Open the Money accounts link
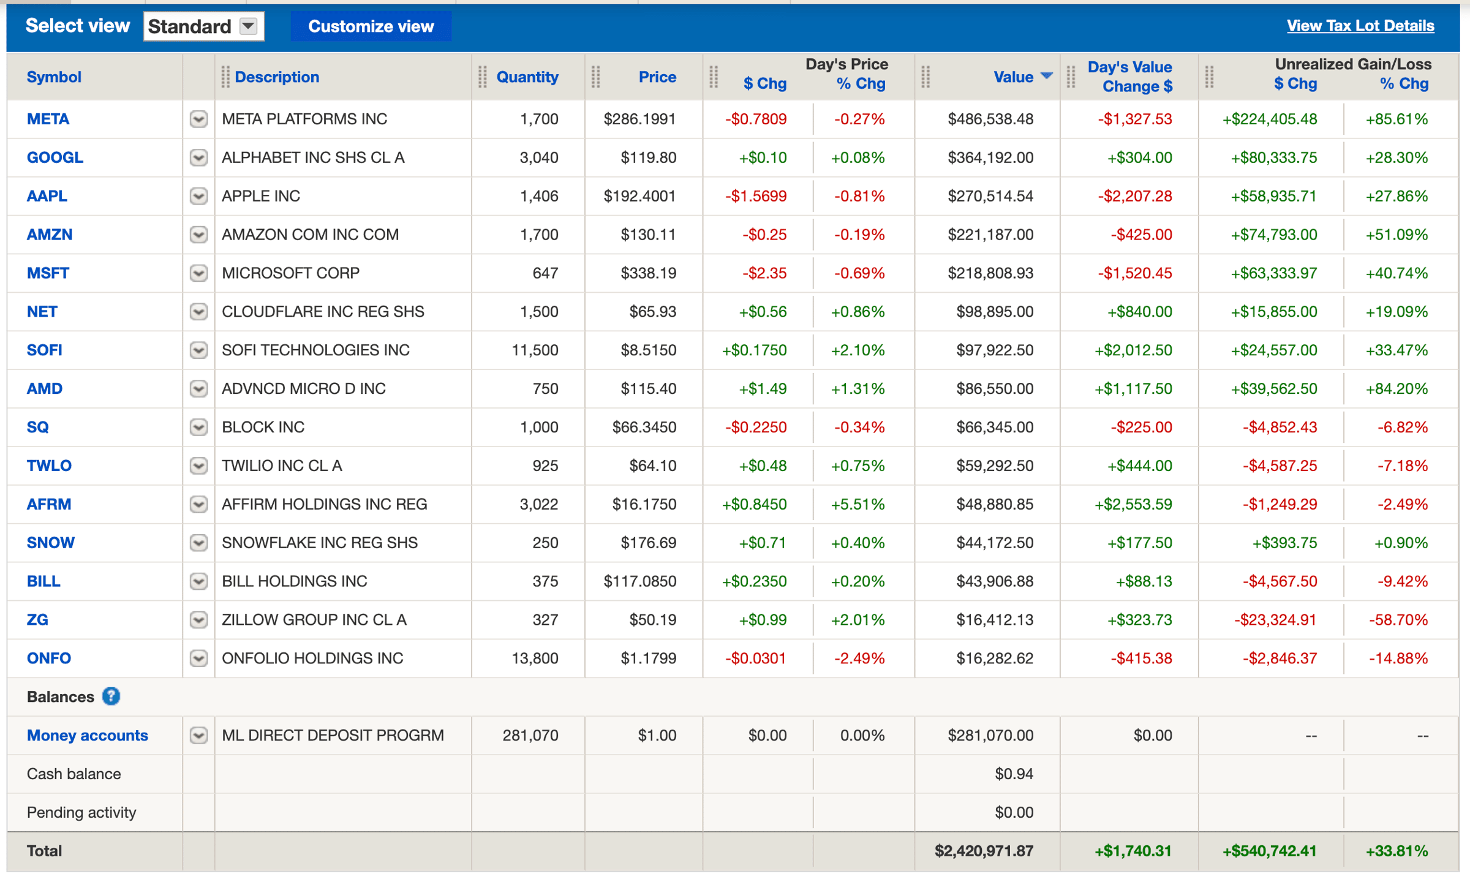1470x879 pixels. coord(87,735)
